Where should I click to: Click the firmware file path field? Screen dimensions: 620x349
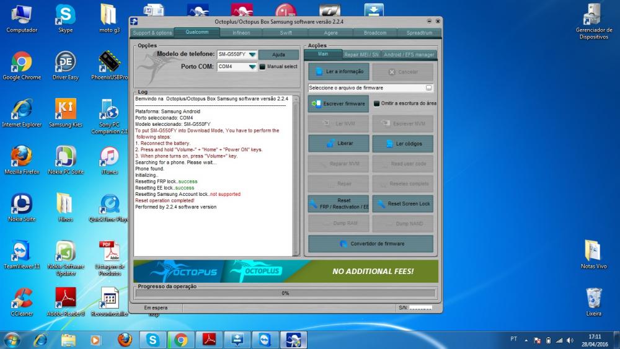tap(366, 88)
